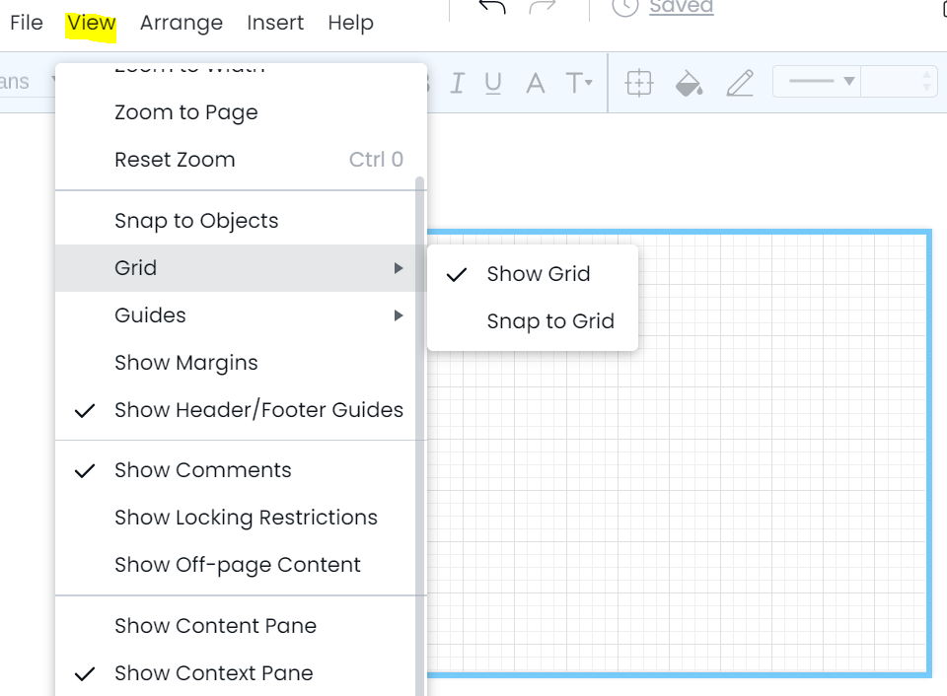Image resolution: width=947 pixels, height=696 pixels.
Task: Expand the Guides submenu arrow
Action: pos(398,315)
